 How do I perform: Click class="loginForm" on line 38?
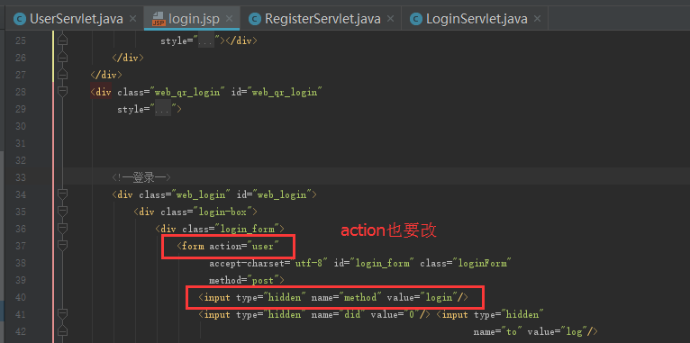click(x=466, y=264)
